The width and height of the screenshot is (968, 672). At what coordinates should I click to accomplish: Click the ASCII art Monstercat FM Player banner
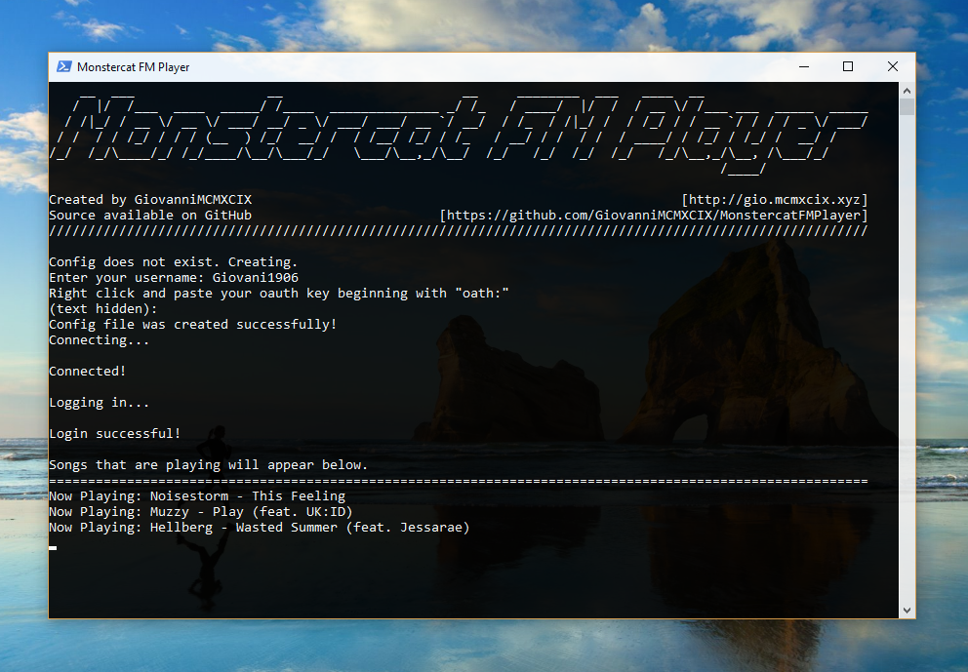(x=459, y=134)
